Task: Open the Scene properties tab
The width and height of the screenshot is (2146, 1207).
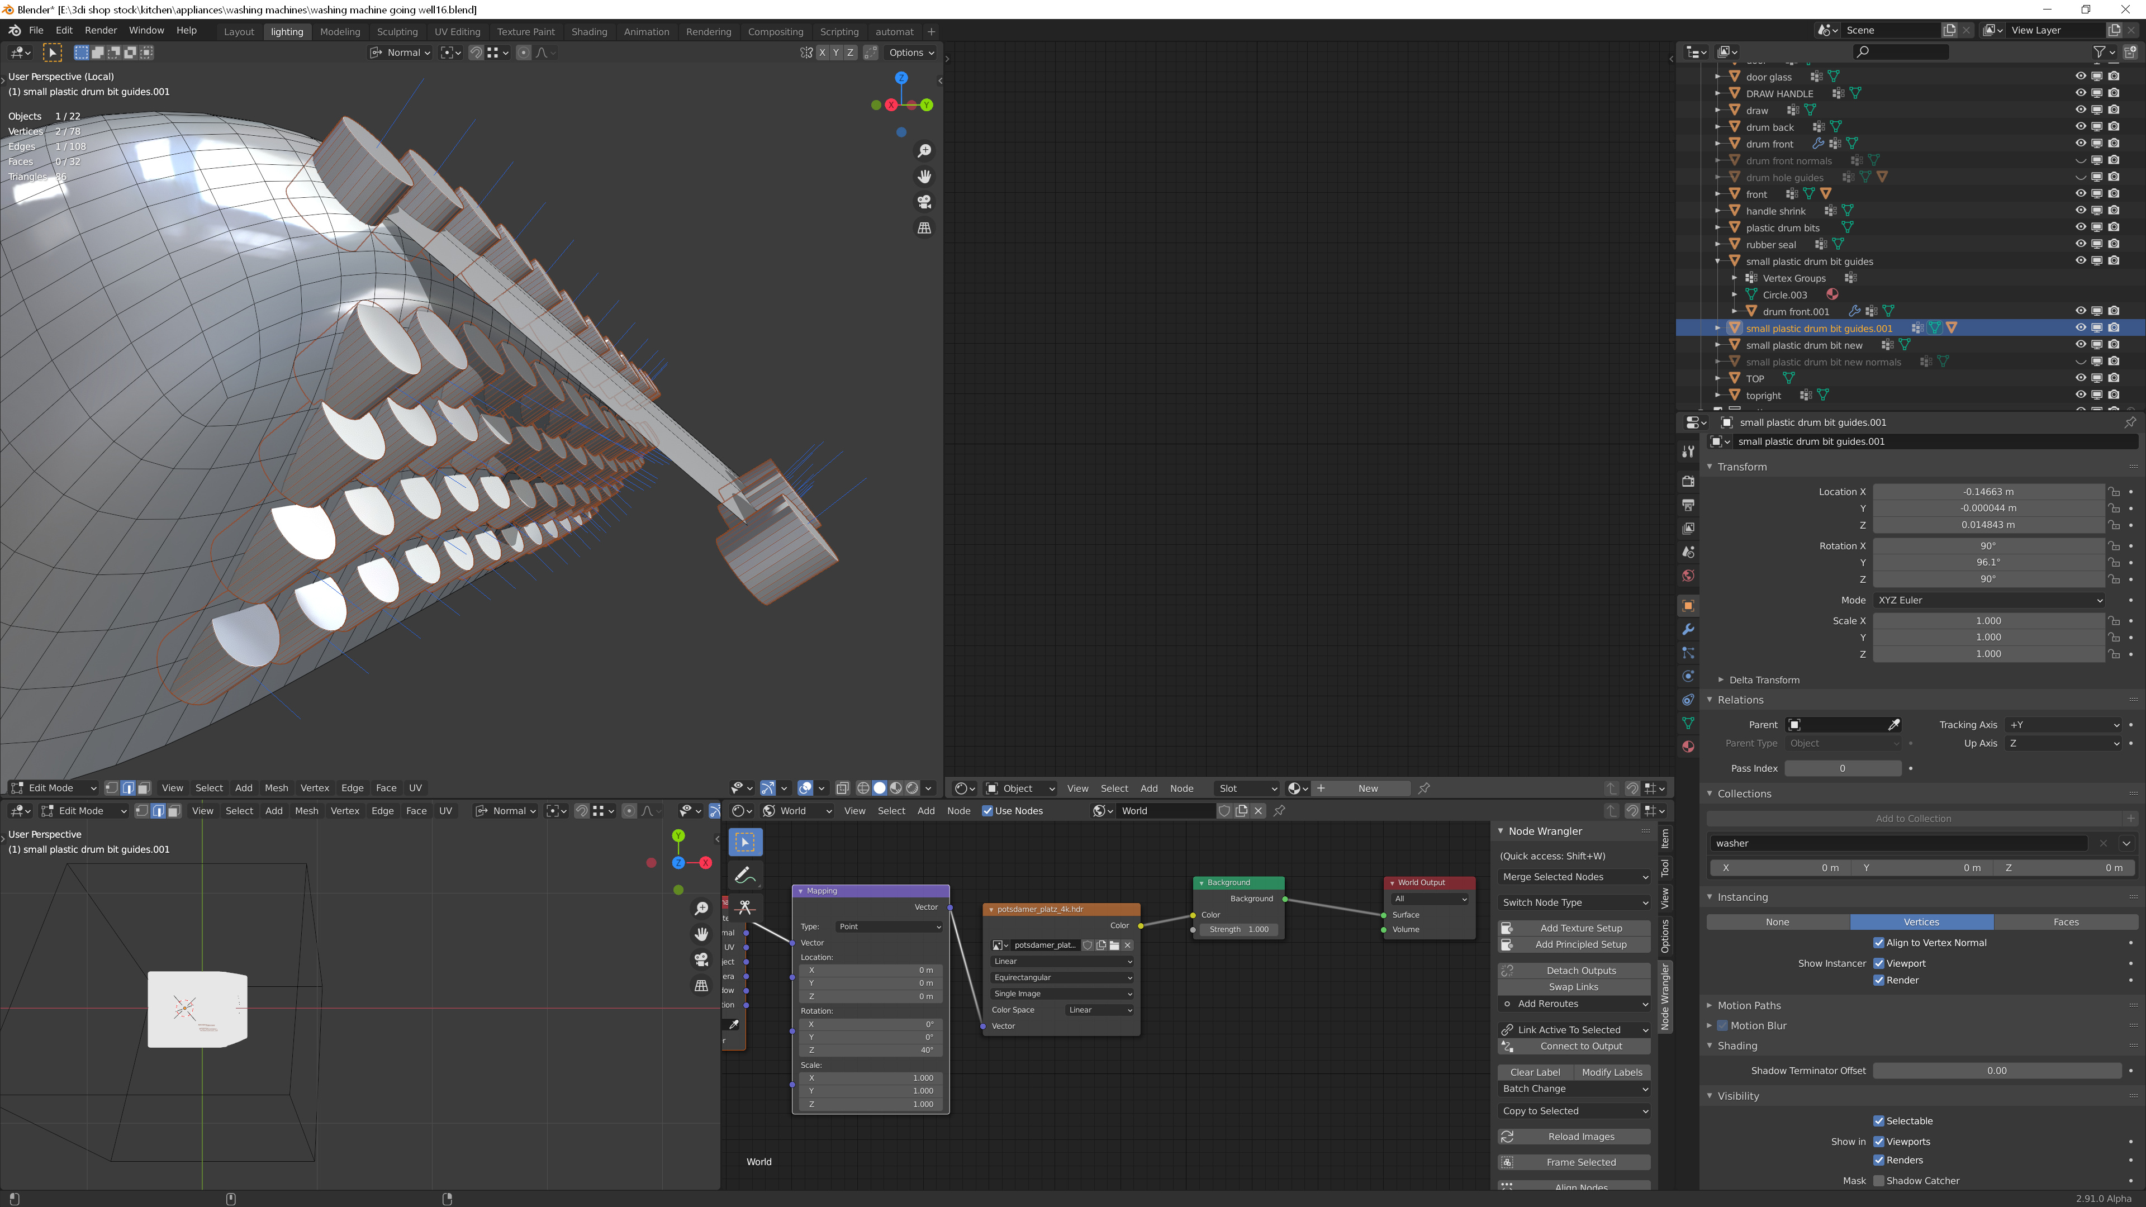Action: pos(1688,552)
